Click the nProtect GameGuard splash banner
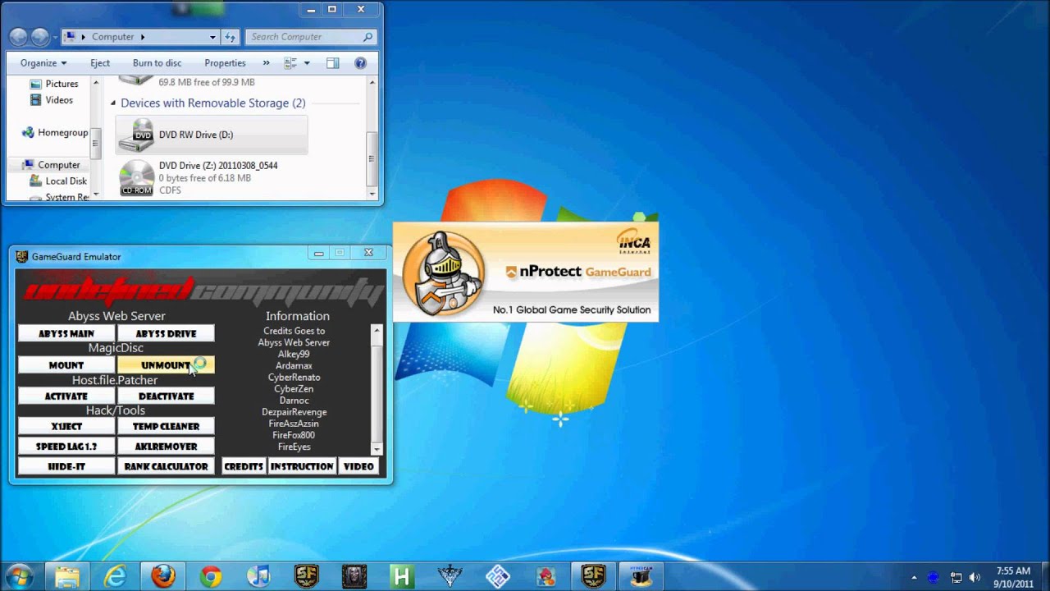The height and width of the screenshot is (591, 1050). click(525, 272)
